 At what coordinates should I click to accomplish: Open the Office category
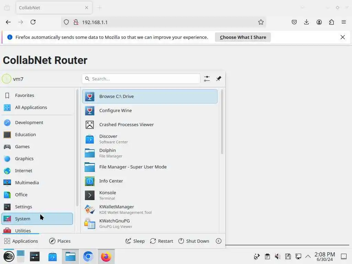click(37, 195)
